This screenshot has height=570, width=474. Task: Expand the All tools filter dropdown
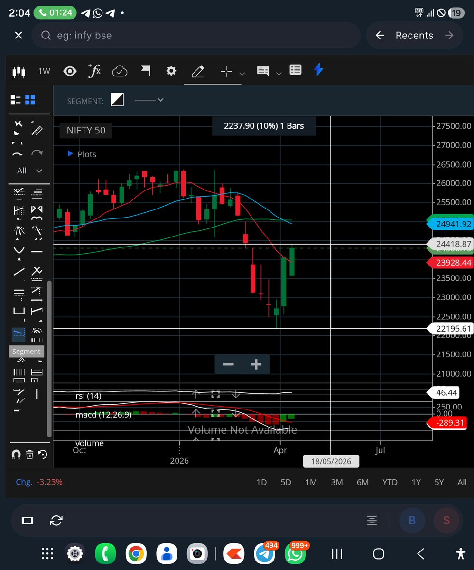click(29, 171)
